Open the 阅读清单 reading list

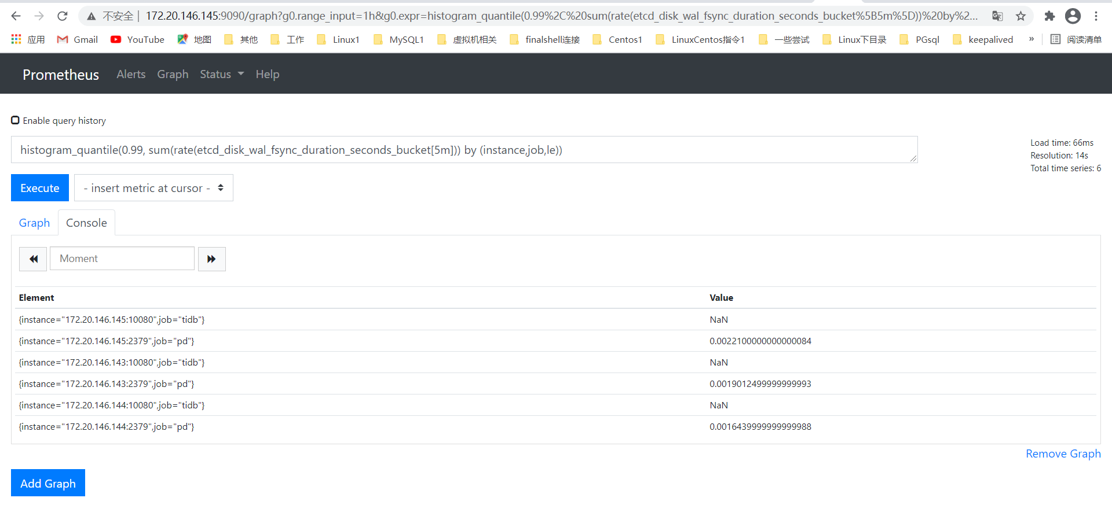tap(1076, 39)
